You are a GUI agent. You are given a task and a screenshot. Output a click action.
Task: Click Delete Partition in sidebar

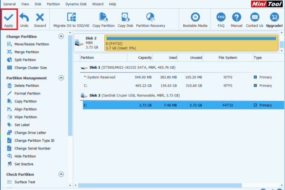[23, 86]
